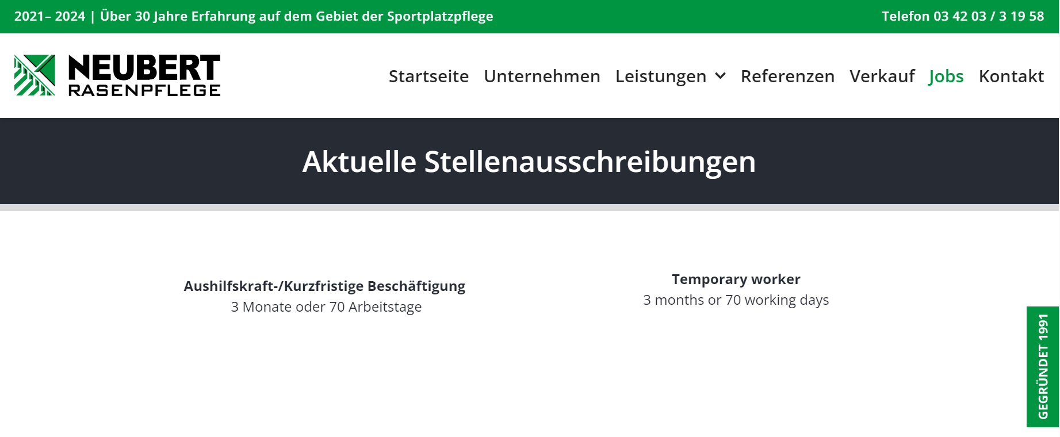Open the Verkauf page
The height and width of the screenshot is (437, 1060).
coord(882,76)
